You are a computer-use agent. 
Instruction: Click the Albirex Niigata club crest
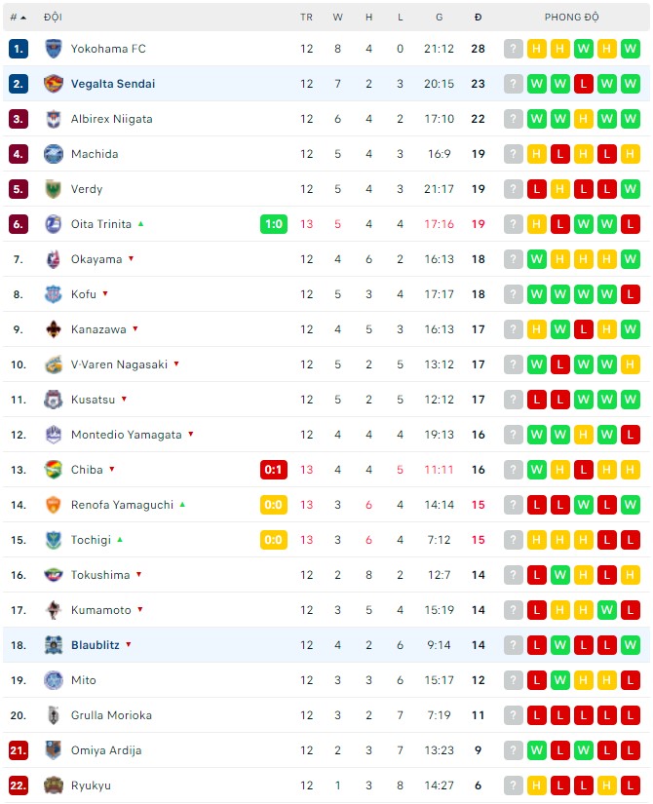53,119
